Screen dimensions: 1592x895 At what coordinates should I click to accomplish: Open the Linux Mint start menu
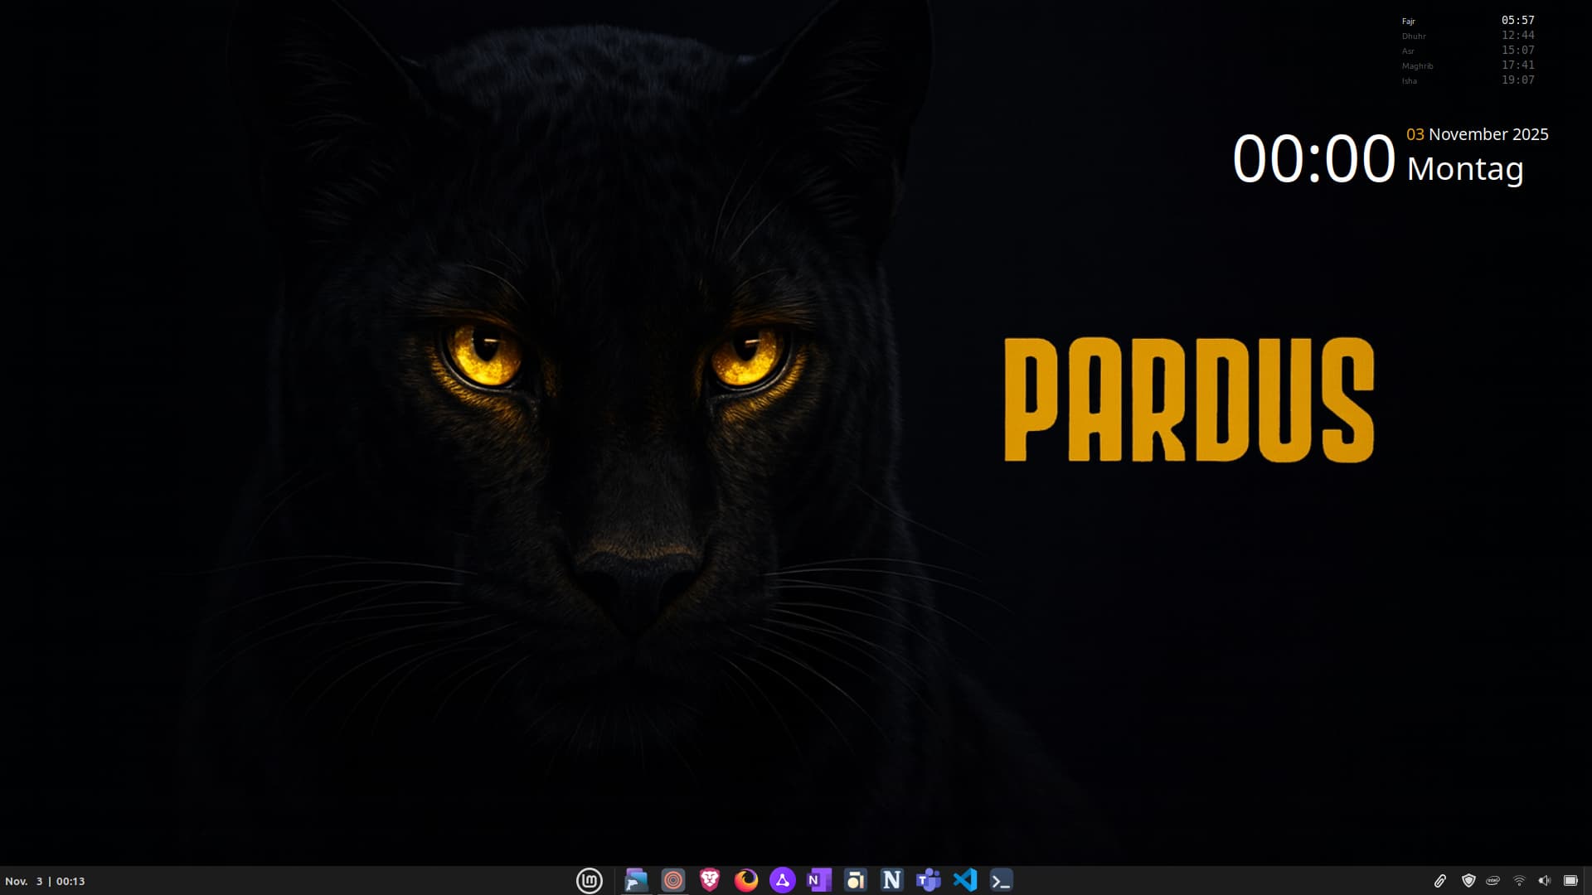(x=590, y=880)
